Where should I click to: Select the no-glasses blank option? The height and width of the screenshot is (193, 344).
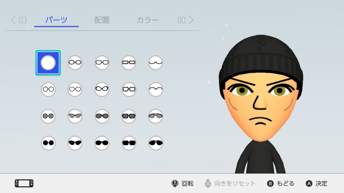coord(48,63)
